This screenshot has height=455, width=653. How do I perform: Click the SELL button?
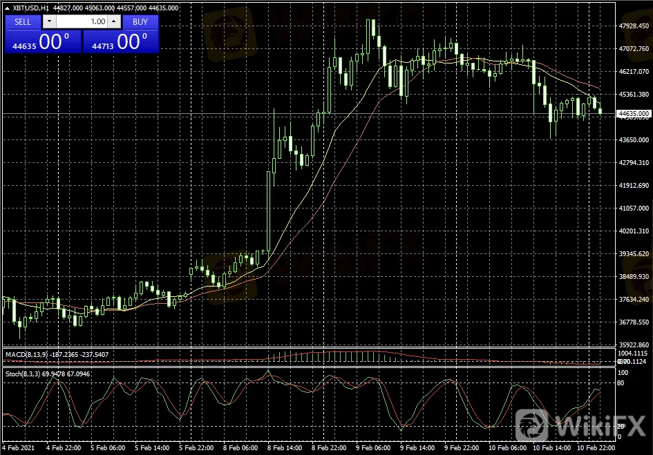[23, 21]
